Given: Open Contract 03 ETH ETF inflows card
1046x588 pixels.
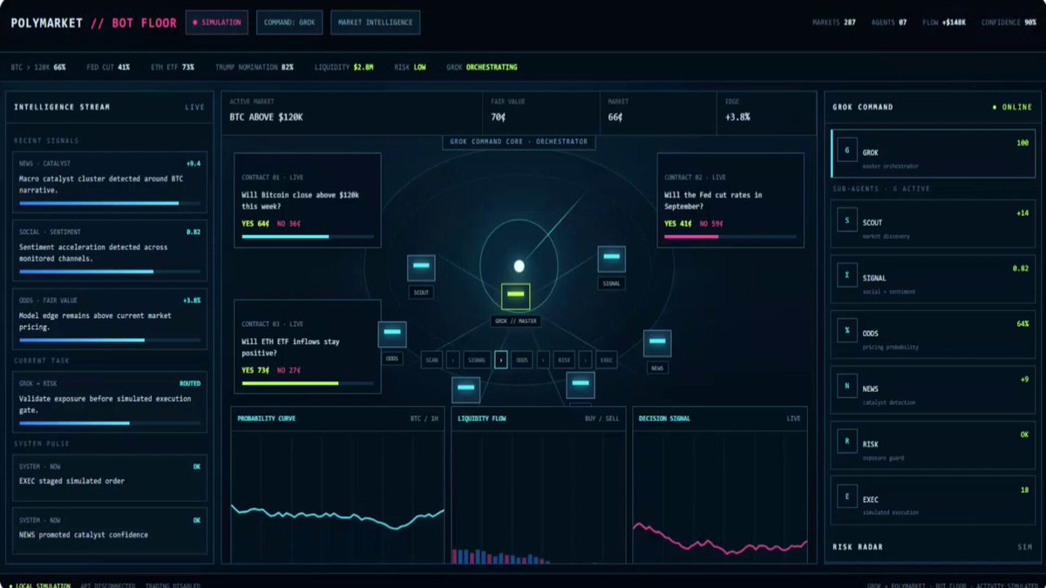Looking at the screenshot, I should (x=308, y=347).
